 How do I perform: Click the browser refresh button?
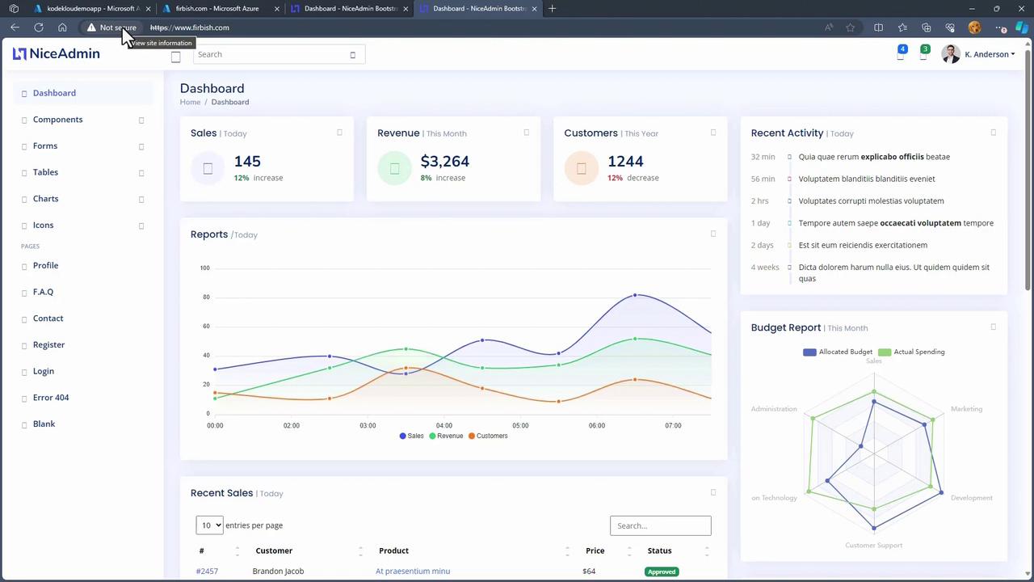pos(39,27)
